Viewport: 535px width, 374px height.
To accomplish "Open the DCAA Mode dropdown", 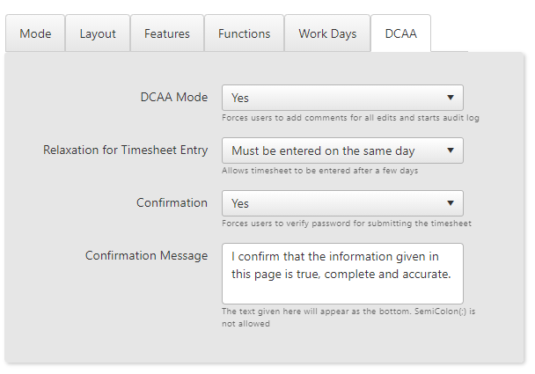I will pos(342,98).
